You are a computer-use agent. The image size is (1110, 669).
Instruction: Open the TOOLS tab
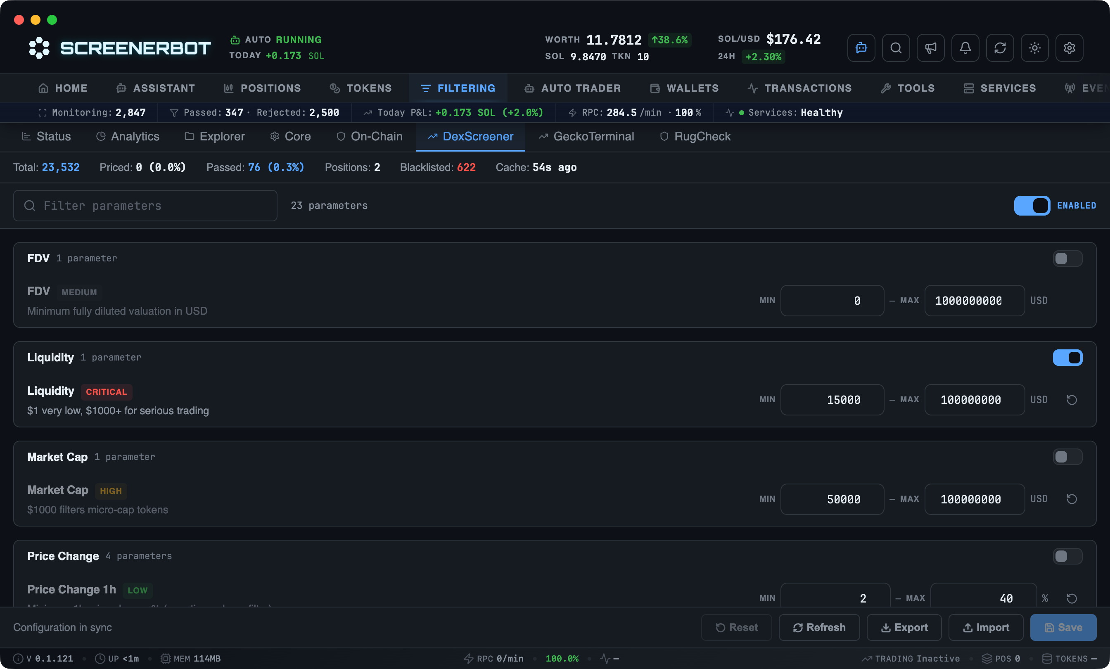(x=907, y=88)
